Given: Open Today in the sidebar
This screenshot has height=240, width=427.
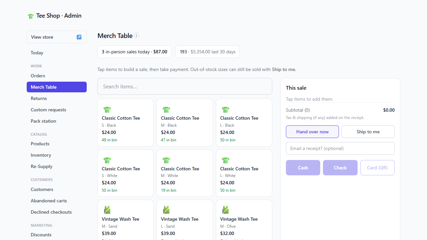Looking at the screenshot, I should click(57, 53).
